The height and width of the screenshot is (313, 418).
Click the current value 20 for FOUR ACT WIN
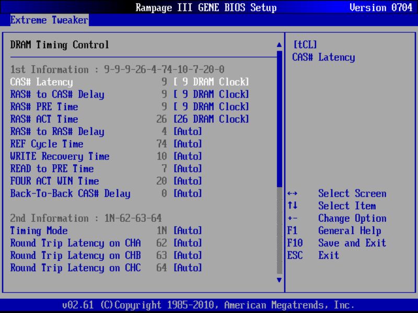[161, 181]
